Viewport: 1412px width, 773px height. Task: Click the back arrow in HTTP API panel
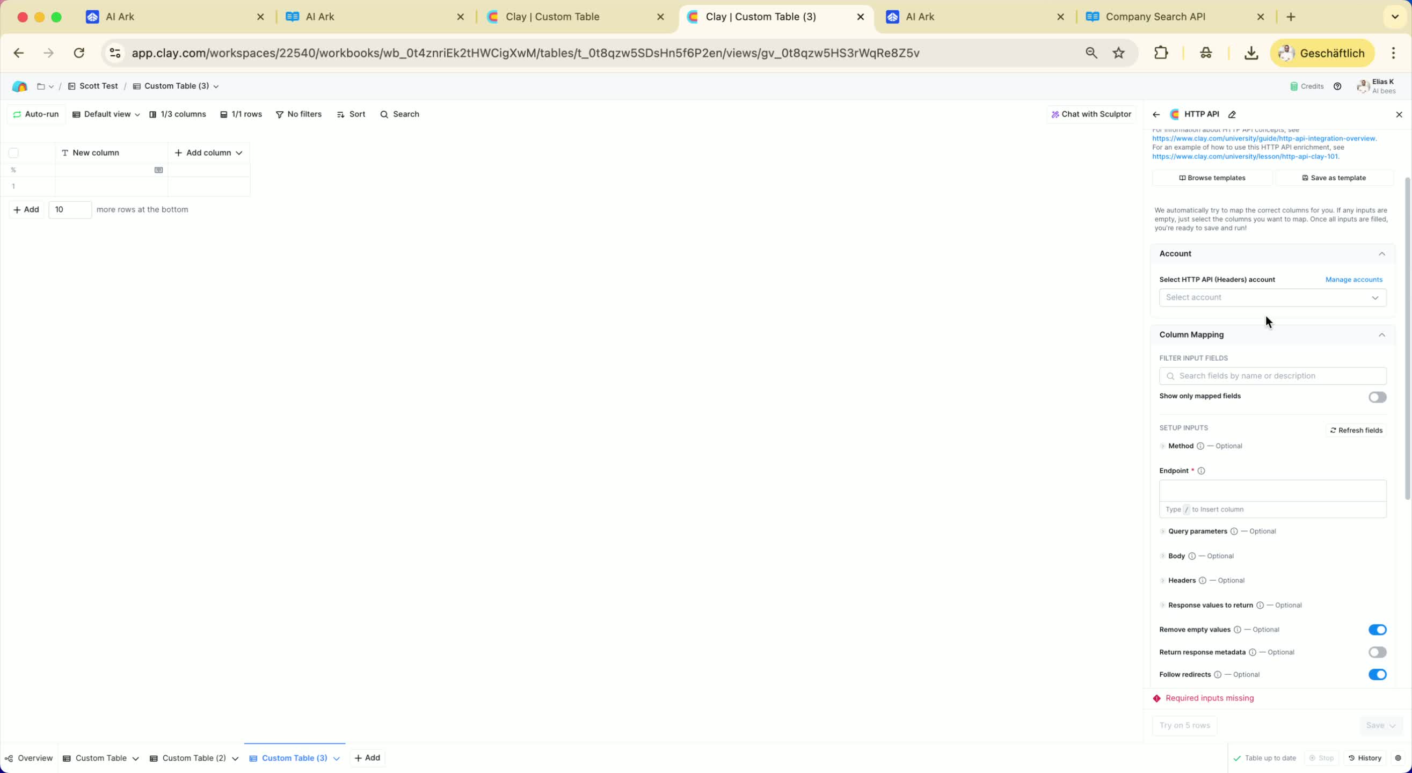[1156, 114]
